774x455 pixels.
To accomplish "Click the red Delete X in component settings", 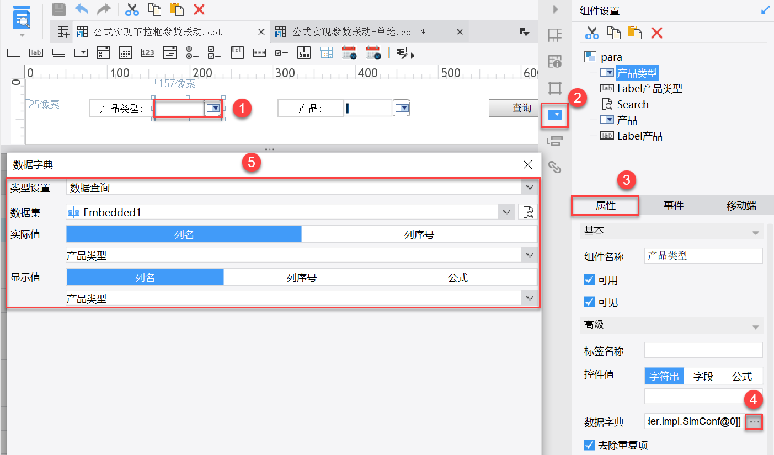I will tap(656, 32).
